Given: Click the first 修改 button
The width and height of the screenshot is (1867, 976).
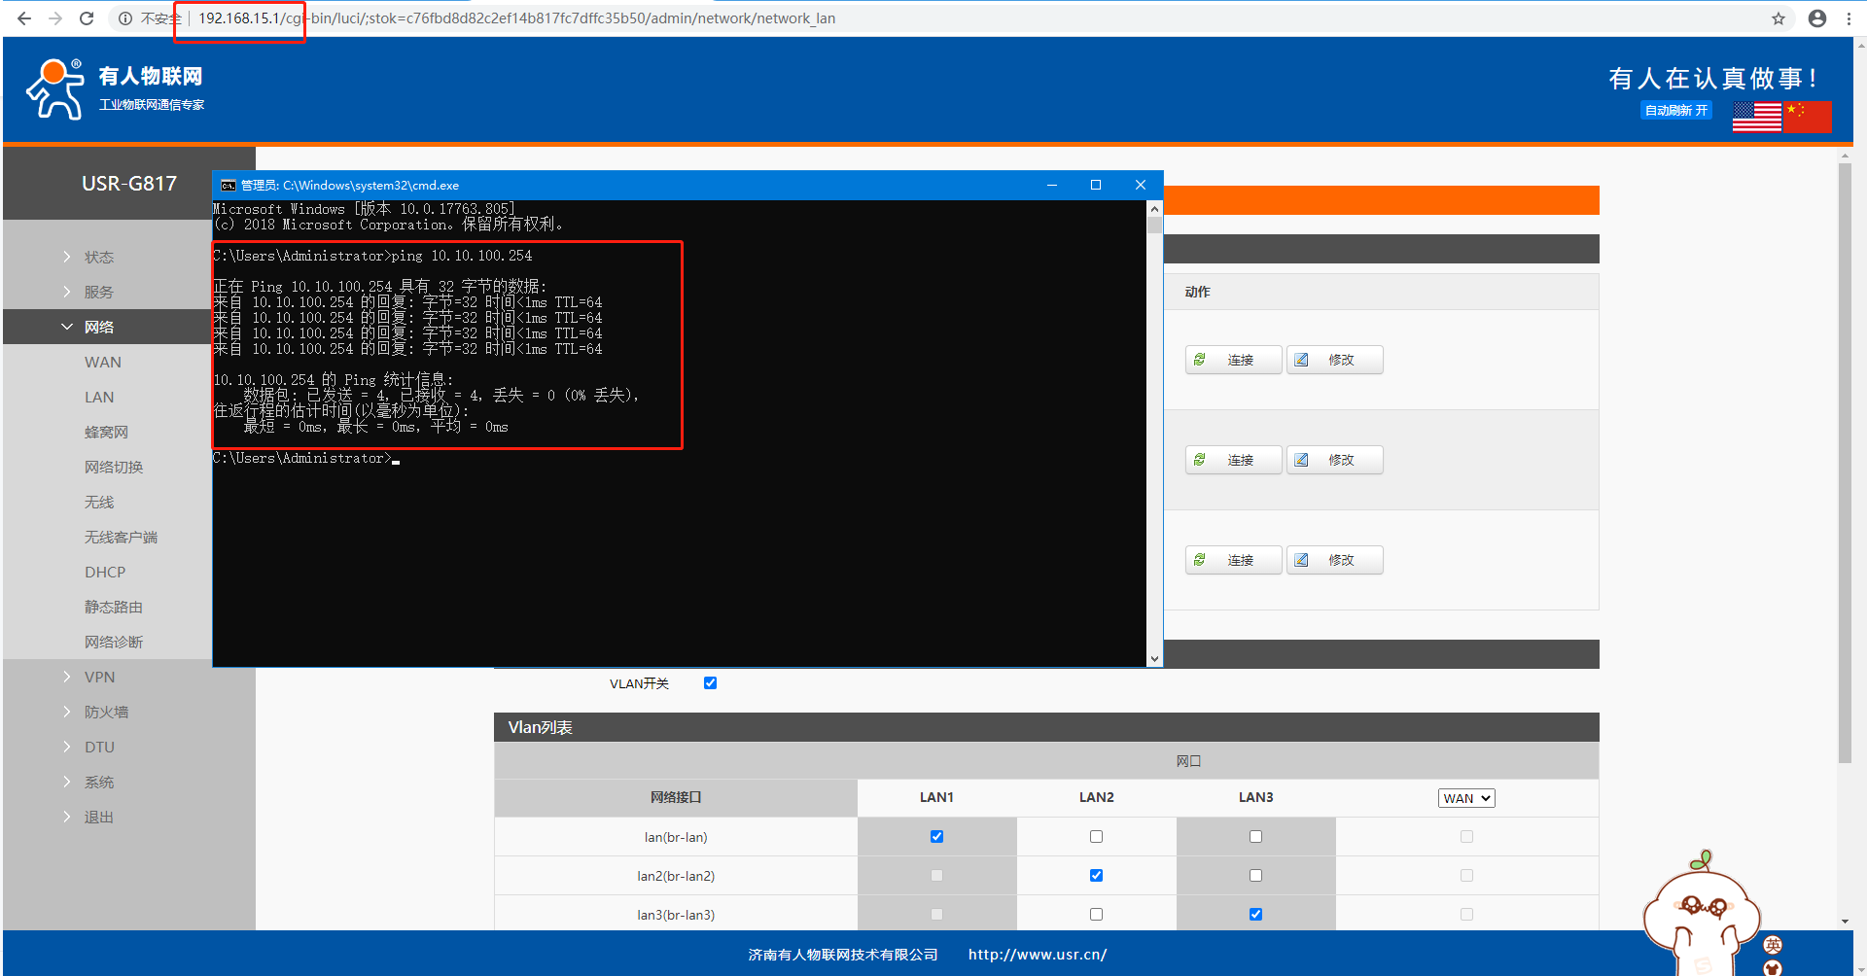Looking at the screenshot, I should [1334, 360].
